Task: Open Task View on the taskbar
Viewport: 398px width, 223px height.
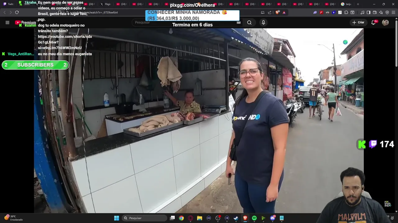Action: pos(173,218)
